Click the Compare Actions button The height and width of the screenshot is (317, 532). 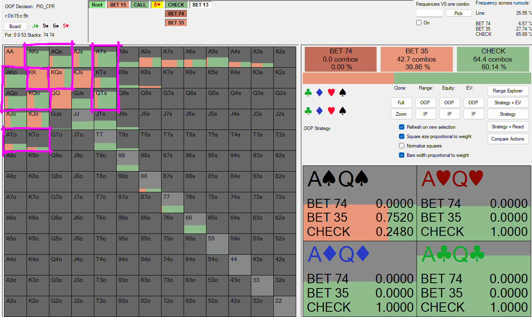tap(508, 139)
